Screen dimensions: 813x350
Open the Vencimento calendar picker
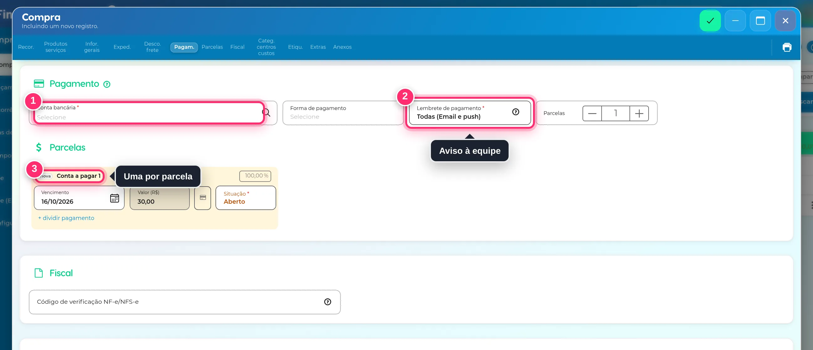[115, 198]
